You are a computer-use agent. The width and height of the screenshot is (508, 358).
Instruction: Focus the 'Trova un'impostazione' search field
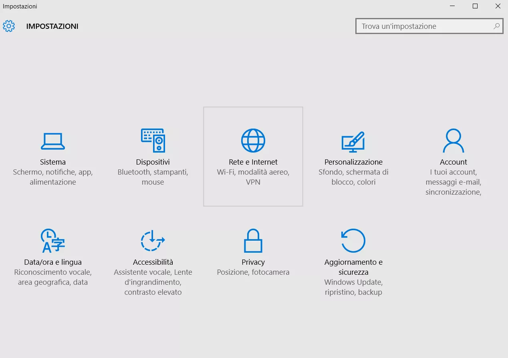click(x=425, y=26)
